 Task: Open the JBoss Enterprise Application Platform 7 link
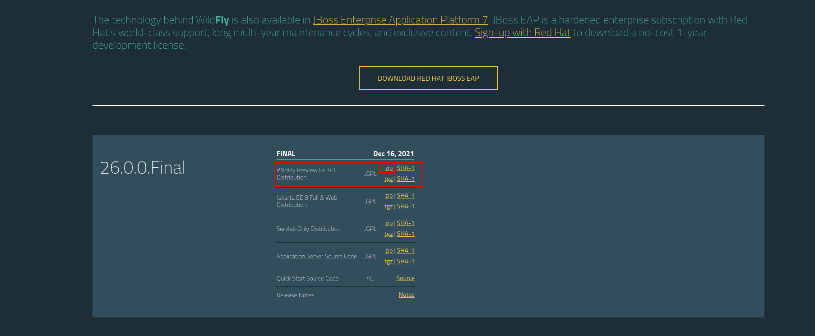tap(400, 20)
